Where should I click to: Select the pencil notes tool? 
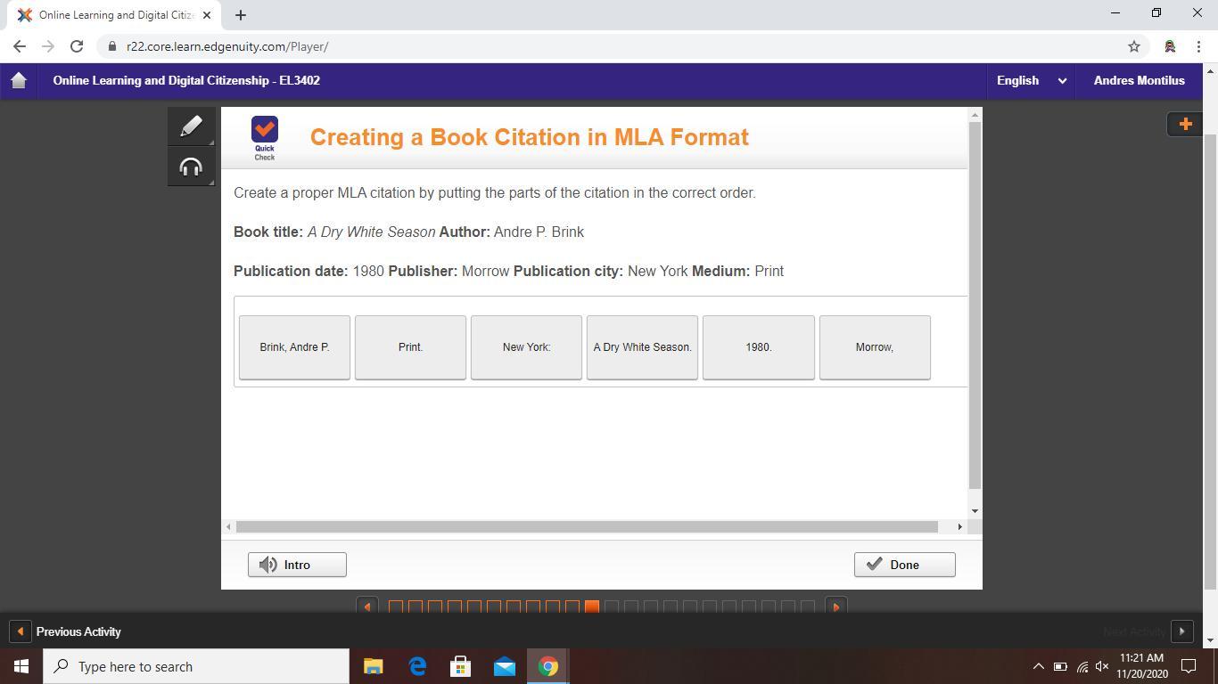pos(191,126)
